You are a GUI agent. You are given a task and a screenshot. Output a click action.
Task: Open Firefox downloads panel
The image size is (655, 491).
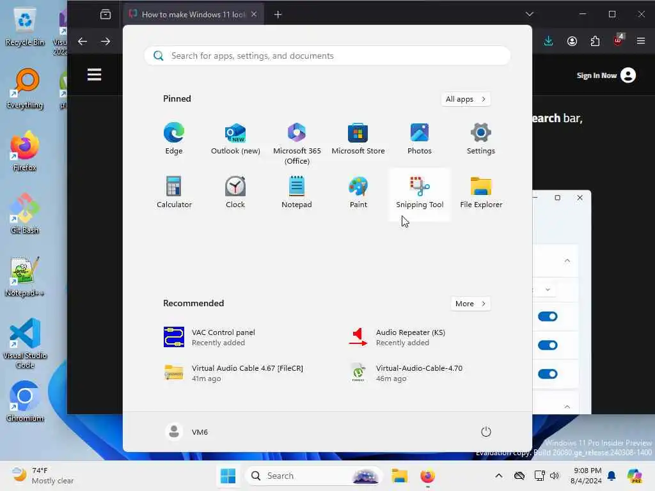548,41
